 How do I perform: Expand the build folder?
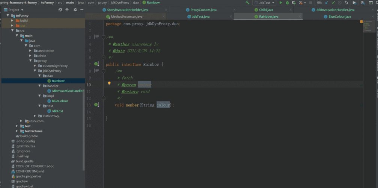point(12,21)
